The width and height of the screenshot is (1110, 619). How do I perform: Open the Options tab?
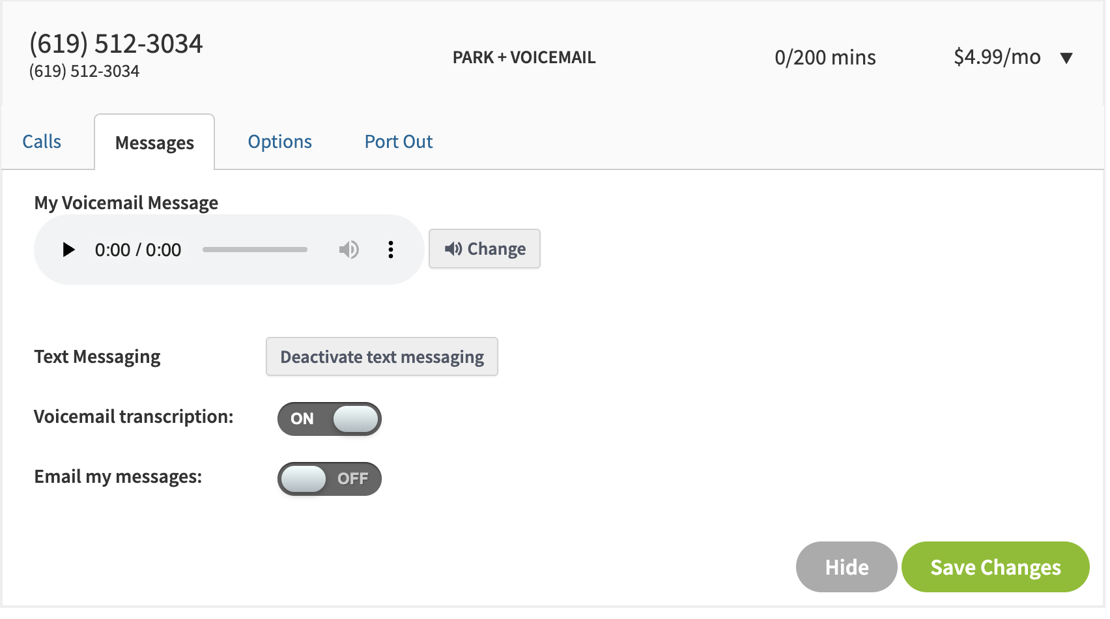pos(280,141)
